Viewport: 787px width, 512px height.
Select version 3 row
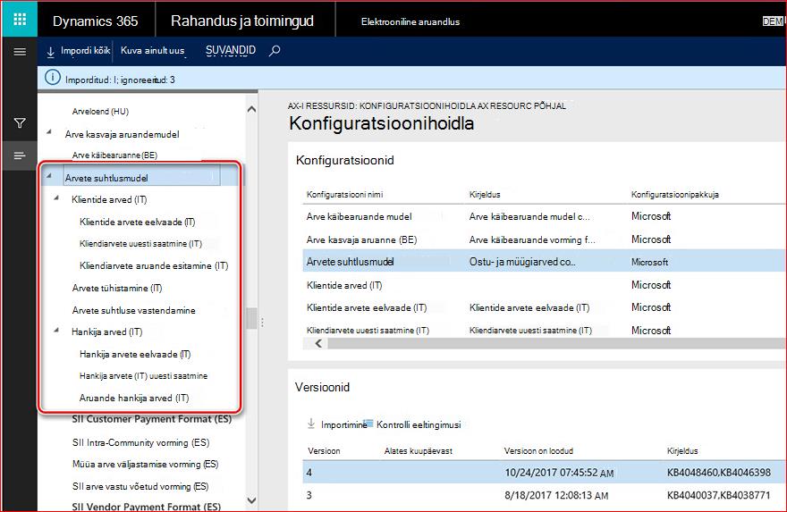pyautogui.click(x=544, y=495)
